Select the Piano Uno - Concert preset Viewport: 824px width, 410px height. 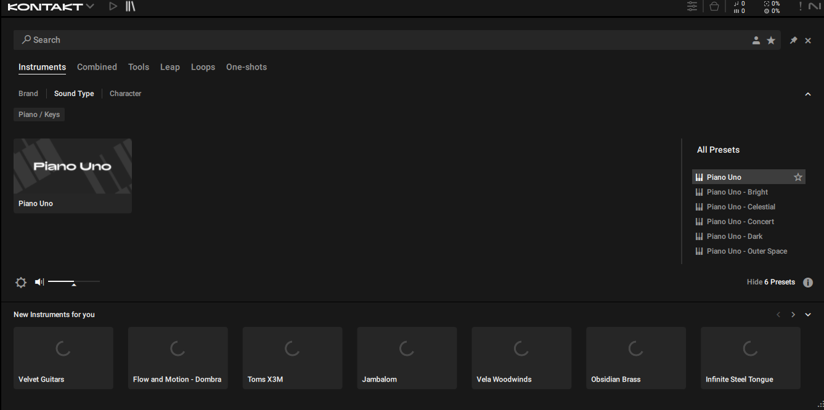pos(749,222)
